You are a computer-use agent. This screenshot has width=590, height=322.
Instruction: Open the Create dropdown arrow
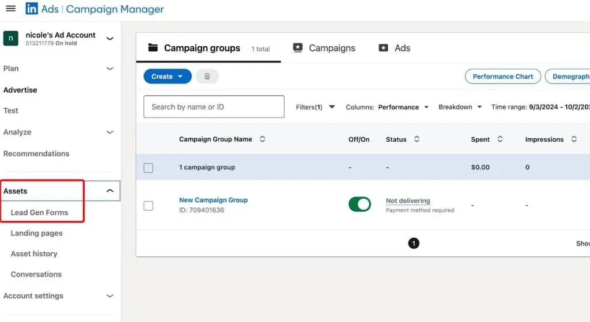(180, 77)
